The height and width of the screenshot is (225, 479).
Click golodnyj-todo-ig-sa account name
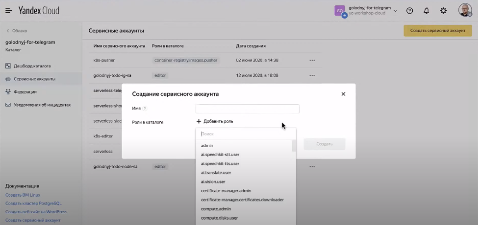112,75
